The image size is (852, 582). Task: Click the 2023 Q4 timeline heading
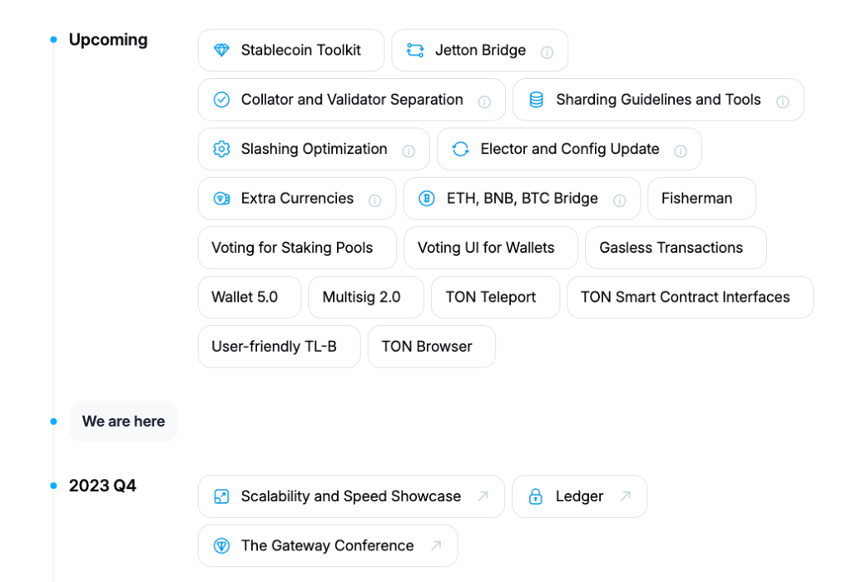point(102,486)
